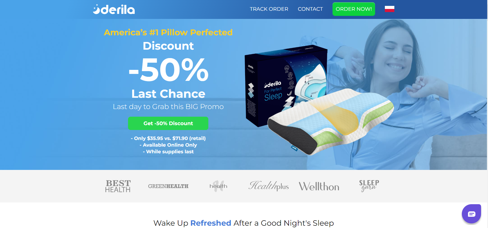Click the Sleep Guru logo
This screenshot has width=488, height=228.
click(x=369, y=186)
